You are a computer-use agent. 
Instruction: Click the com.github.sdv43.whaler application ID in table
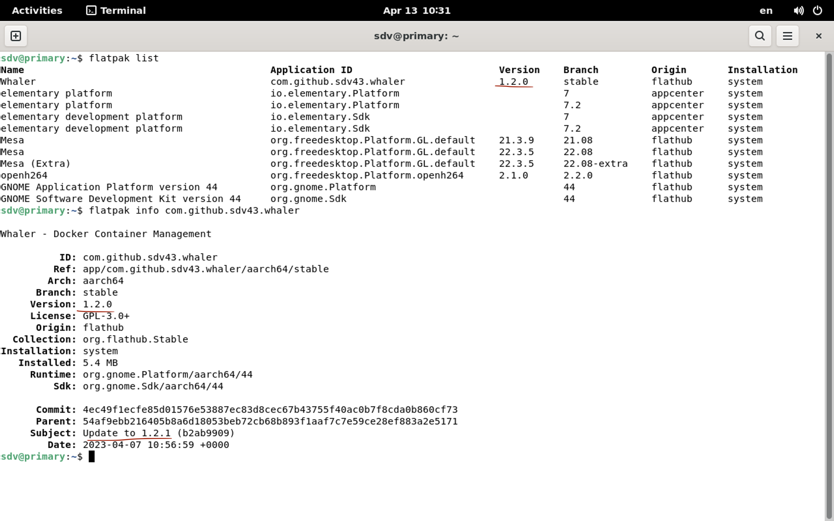(338, 82)
